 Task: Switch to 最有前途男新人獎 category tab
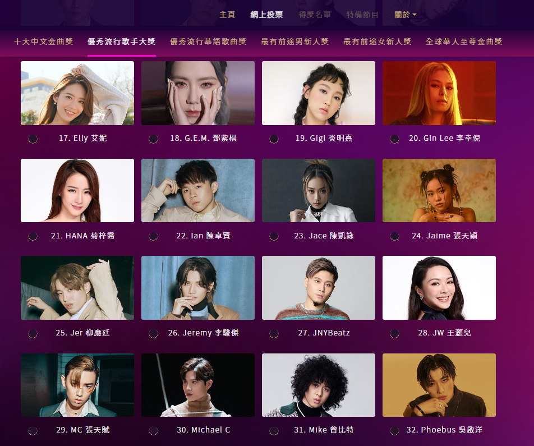pos(294,42)
